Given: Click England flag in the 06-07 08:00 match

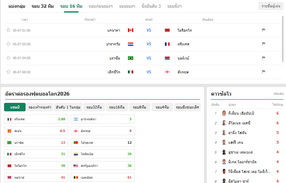Looking at the screenshot, I should point(167,72).
